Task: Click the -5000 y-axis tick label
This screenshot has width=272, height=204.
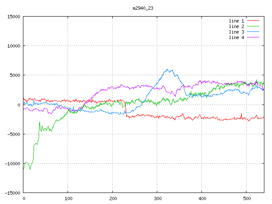Action: click(x=13, y=134)
